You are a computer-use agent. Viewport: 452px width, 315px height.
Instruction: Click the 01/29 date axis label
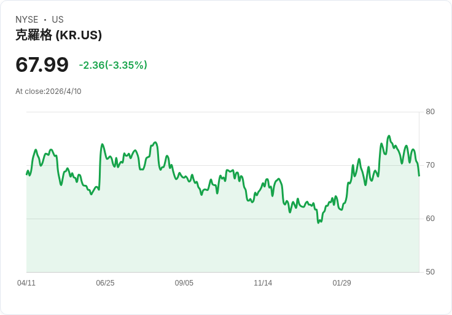342,283
